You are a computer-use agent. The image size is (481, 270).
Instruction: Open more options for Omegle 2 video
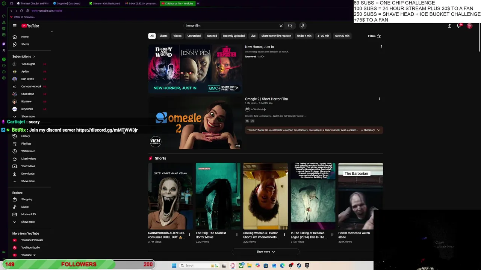pyautogui.click(x=379, y=99)
